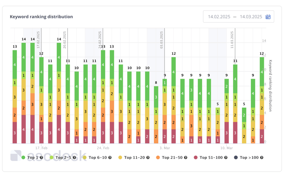This screenshot has width=284, height=177.
Task: Click the orange Top 21-50 legend dot
Action: 158,158
